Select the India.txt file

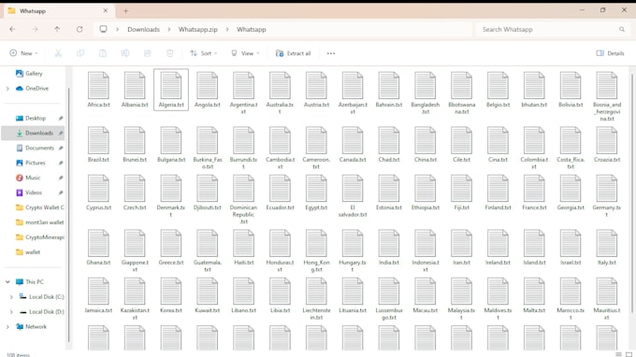(388, 247)
